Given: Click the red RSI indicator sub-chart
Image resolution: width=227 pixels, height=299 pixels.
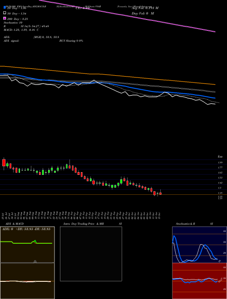Looking at the screenshot, I should (199, 281).
